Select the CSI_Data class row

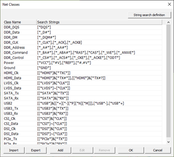pyautogui.click(x=83, y=124)
